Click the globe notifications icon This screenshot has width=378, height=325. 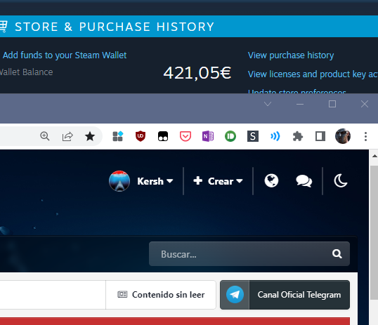click(271, 180)
